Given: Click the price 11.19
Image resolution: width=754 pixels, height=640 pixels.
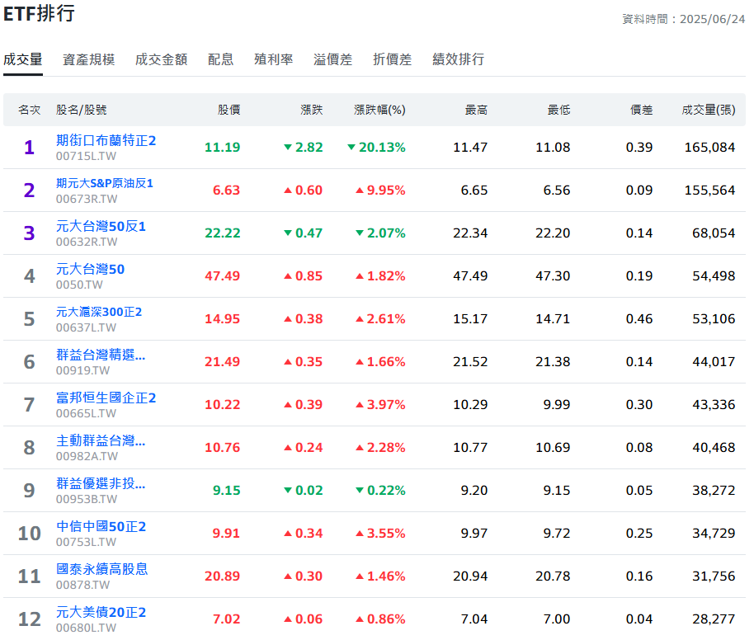Looking at the screenshot, I should 222,147.
